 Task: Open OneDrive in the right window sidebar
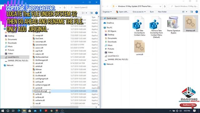(x=110, y=23)
